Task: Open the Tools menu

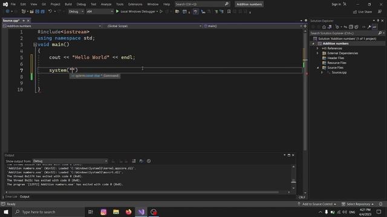Action: 120,4
